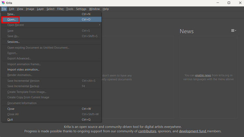Click Save Incremental Backup entry

[x=51, y=86]
